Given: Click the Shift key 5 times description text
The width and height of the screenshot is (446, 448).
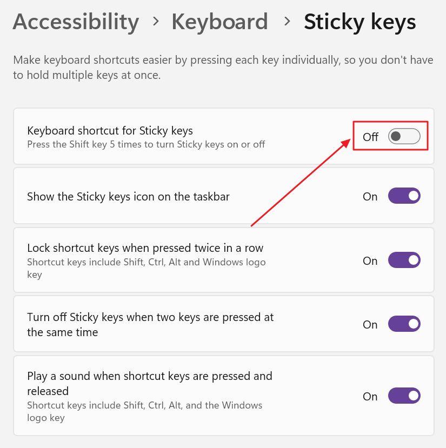Looking at the screenshot, I should point(146,144).
